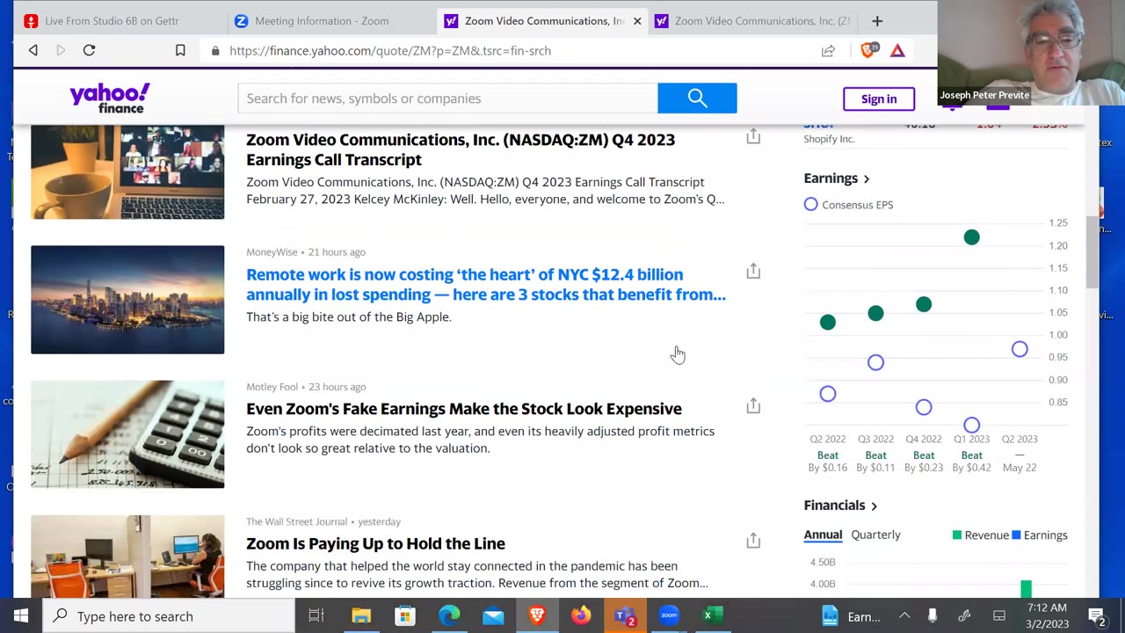1125x633 pixels.
Task: Open File Explorer from the taskbar
Action: [361, 615]
